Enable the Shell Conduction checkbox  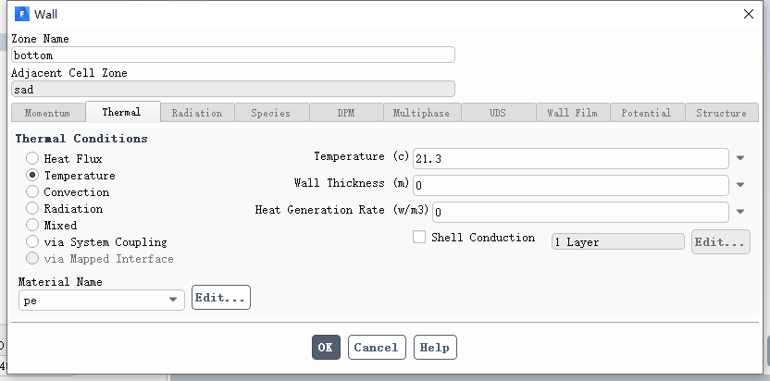419,238
